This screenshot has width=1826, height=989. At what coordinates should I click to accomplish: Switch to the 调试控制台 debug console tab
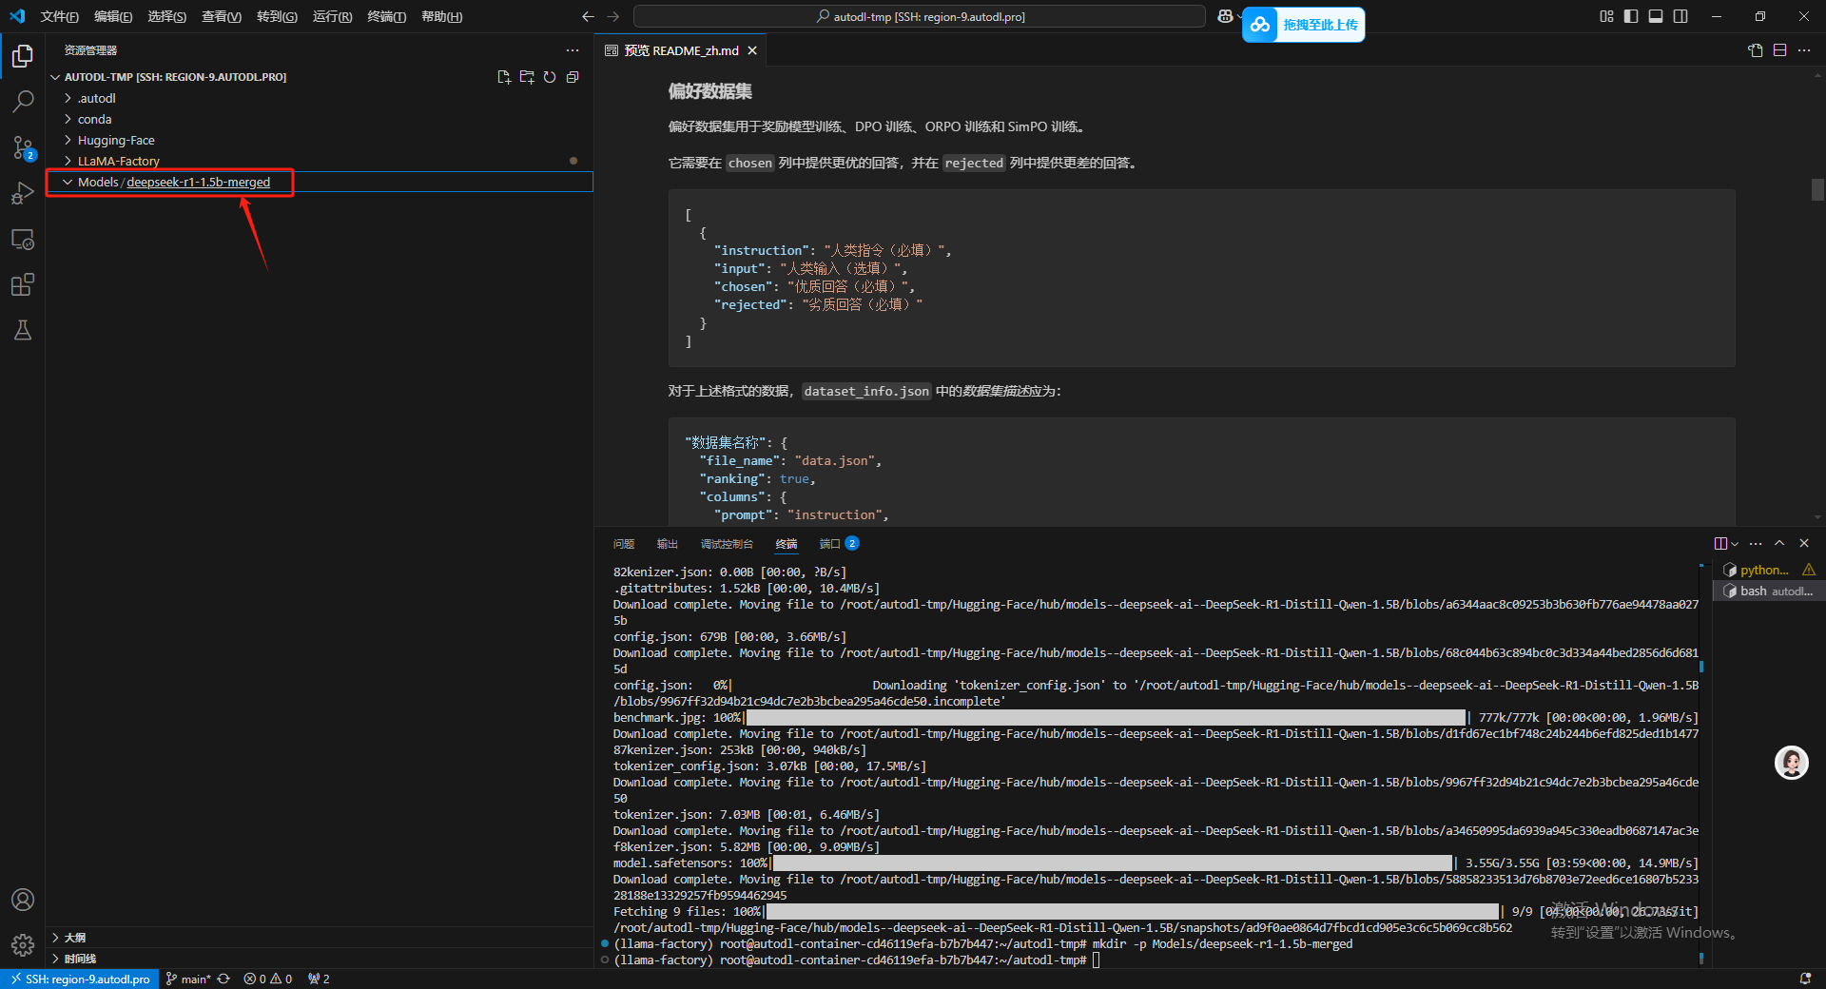click(x=727, y=544)
